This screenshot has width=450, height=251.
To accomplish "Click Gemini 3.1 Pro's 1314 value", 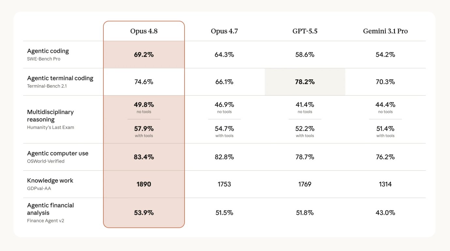I will [x=385, y=184].
